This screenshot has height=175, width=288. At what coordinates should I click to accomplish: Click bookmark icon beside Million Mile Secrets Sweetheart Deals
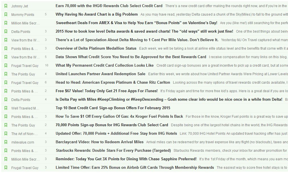[6, 23]
